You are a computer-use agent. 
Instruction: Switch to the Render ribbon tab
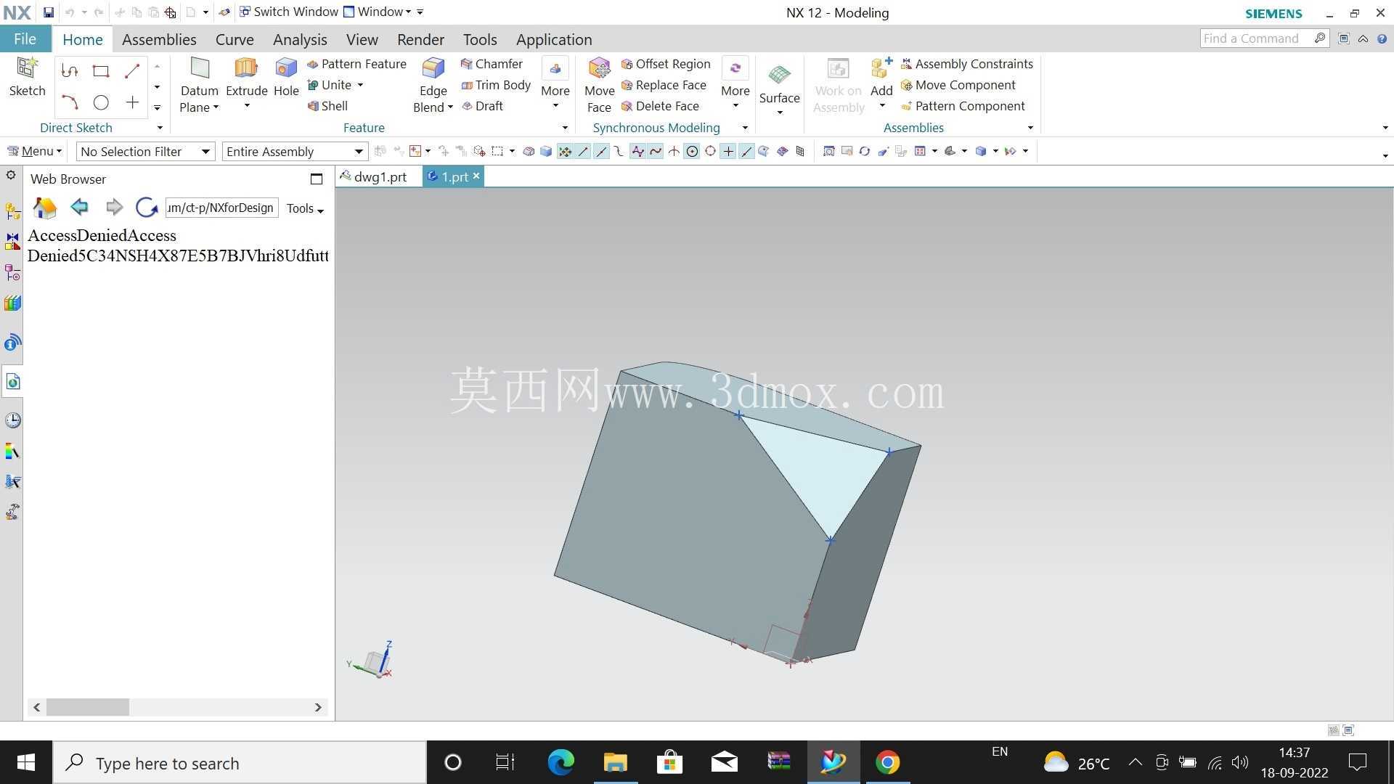(x=420, y=39)
